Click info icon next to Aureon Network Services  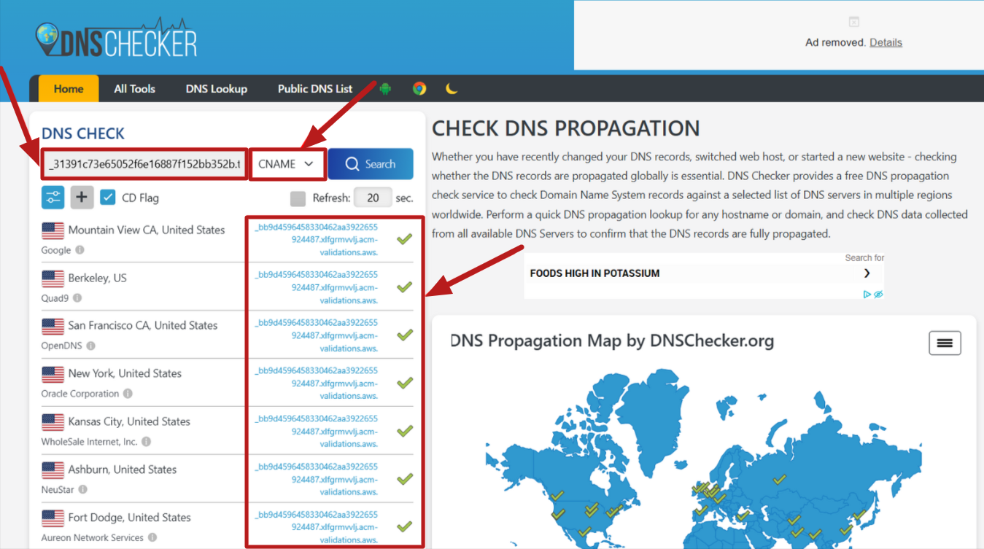point(152,537)
